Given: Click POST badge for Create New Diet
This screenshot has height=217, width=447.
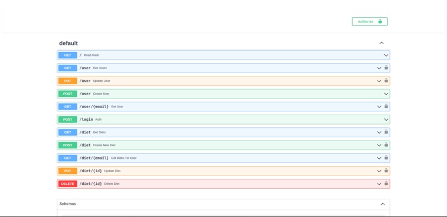Looking at the screenshot, I should pyautogui.click(x=68, y=146).
